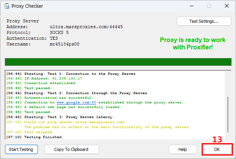The image size is (236, 159).
Task: Select the proxy address ultra.marsproxies.com:44445
Action: pos(86,27)
